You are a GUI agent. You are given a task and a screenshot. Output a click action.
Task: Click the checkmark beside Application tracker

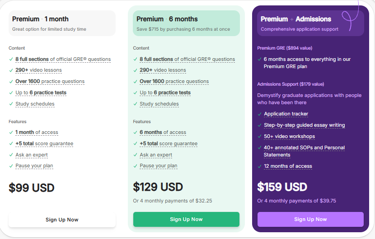coord(259,114)
